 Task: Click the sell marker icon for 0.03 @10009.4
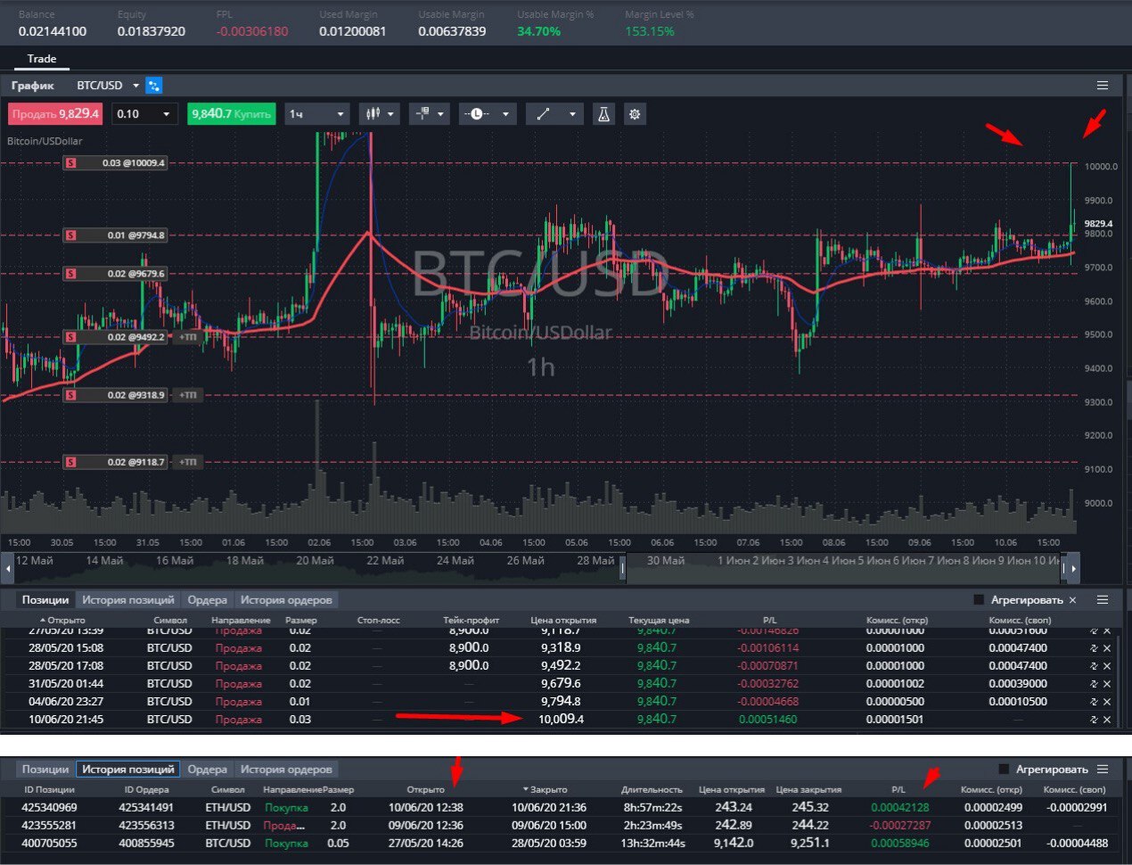point(71,163)
